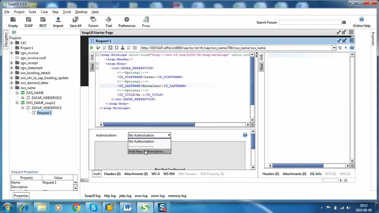Open the Desktop menu
This screenshot has height=213, width=379.
pyautogui.click(x=81, y=12)
